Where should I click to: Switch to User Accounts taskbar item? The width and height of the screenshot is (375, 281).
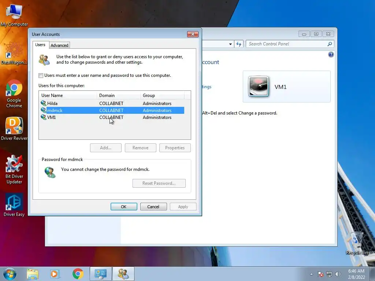click(123, 274)
